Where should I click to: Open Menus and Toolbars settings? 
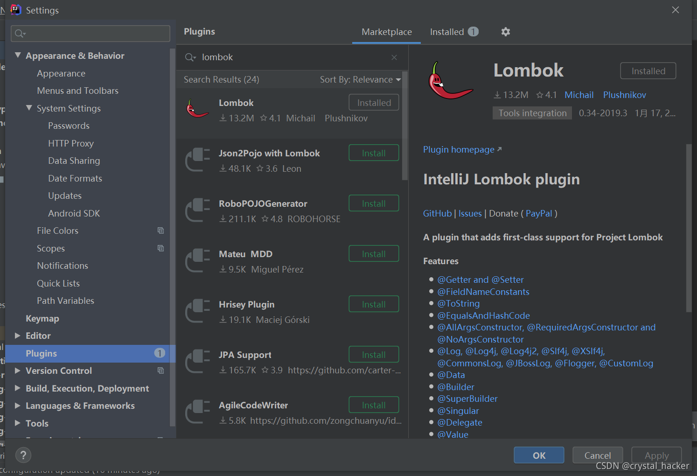[77, 91]
